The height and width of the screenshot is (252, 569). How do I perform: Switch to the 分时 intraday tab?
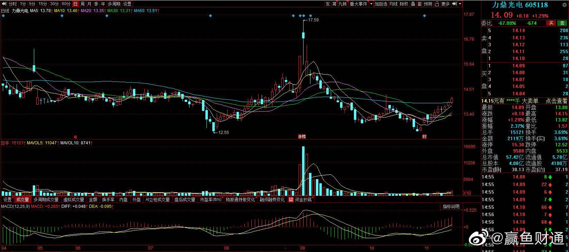12,4
